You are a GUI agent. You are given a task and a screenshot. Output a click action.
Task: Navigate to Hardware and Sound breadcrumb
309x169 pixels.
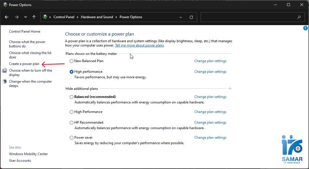[x=97, y=17]
